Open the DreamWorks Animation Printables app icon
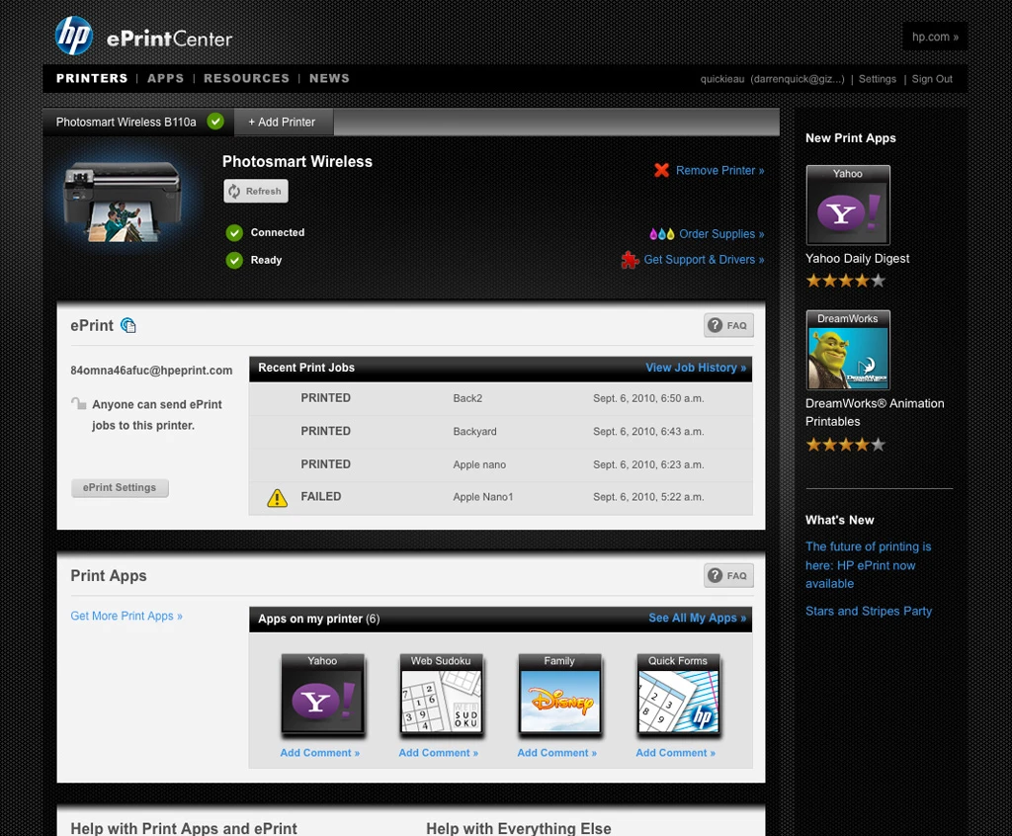 tap(847, 350)
